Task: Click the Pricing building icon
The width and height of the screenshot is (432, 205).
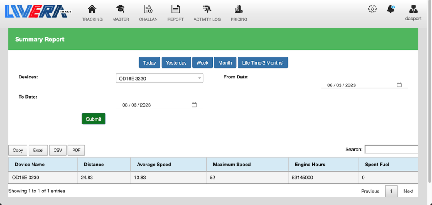Action: pos(239,9)
